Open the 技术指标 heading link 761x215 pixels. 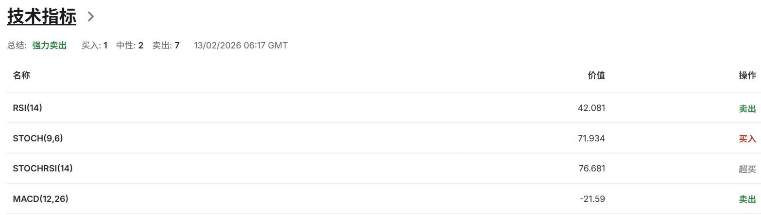(41, 16)
